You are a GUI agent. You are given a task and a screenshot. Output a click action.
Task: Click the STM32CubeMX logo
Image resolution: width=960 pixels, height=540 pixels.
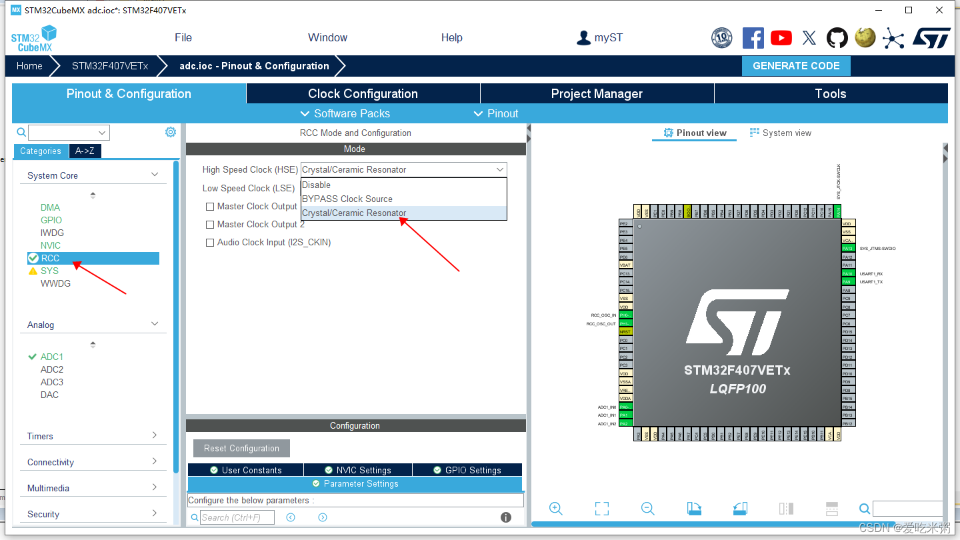33,37
